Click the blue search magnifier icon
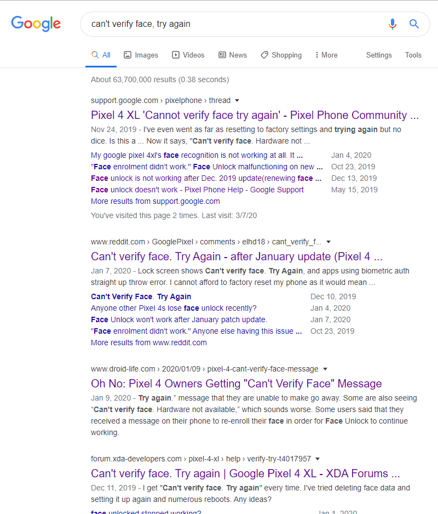Screen dimensions: 438x514 pyautogui.click(x=414, y=24)
